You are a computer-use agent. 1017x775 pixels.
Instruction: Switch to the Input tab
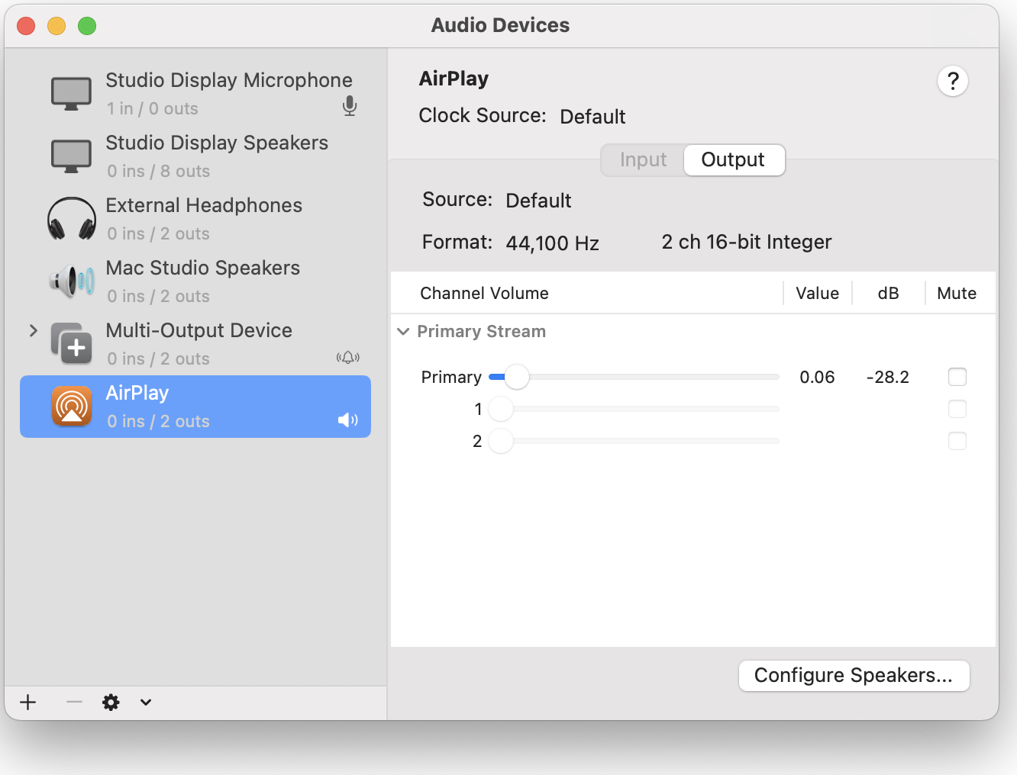coord(643,160)
